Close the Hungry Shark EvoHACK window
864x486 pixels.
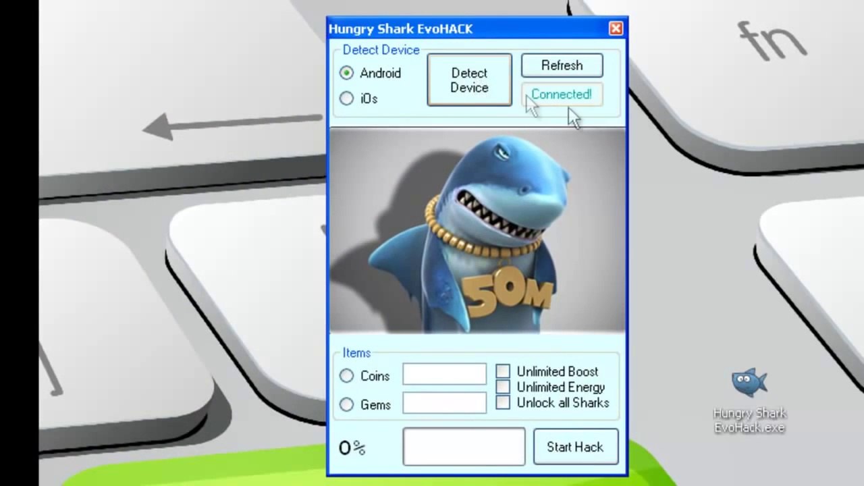616,28
